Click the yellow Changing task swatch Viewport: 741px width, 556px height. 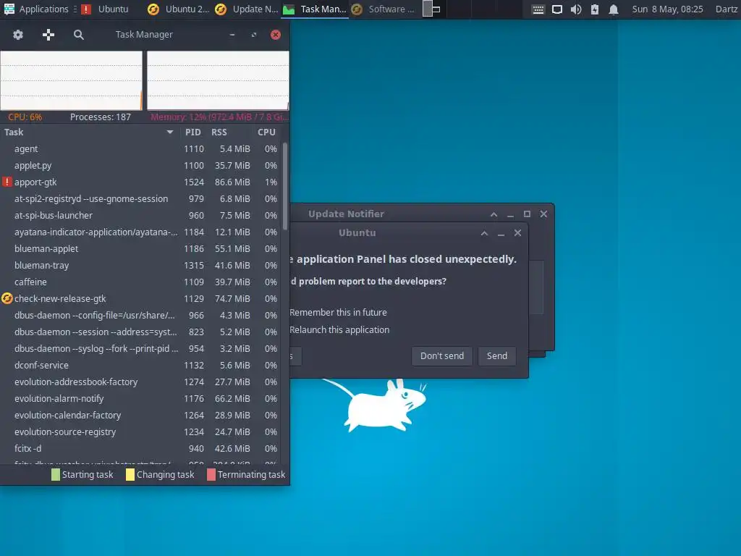pos(130,475)
